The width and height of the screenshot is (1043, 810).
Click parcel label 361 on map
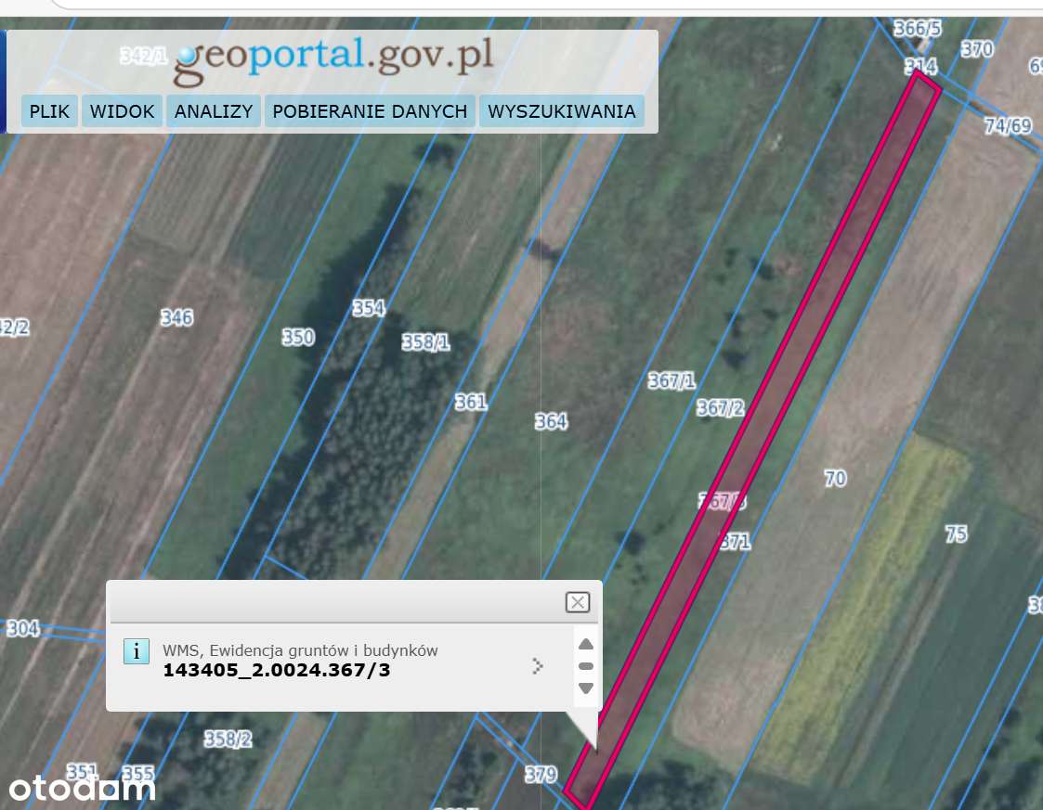[471, 402]
